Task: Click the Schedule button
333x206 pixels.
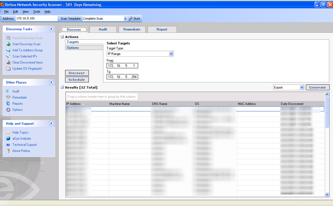Action: tap(77, 80)
